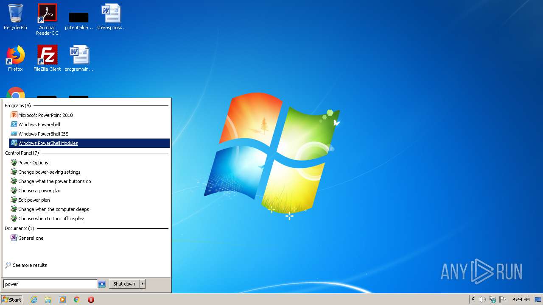Screen dimensions: 543x305
Task: Open FileZilla Client desktop shortcut
Action: (x=47, y=58)
